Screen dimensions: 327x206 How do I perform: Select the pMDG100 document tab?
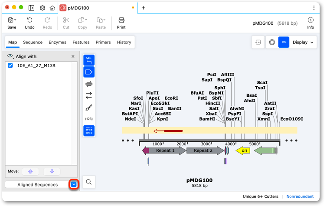(98, 8)
